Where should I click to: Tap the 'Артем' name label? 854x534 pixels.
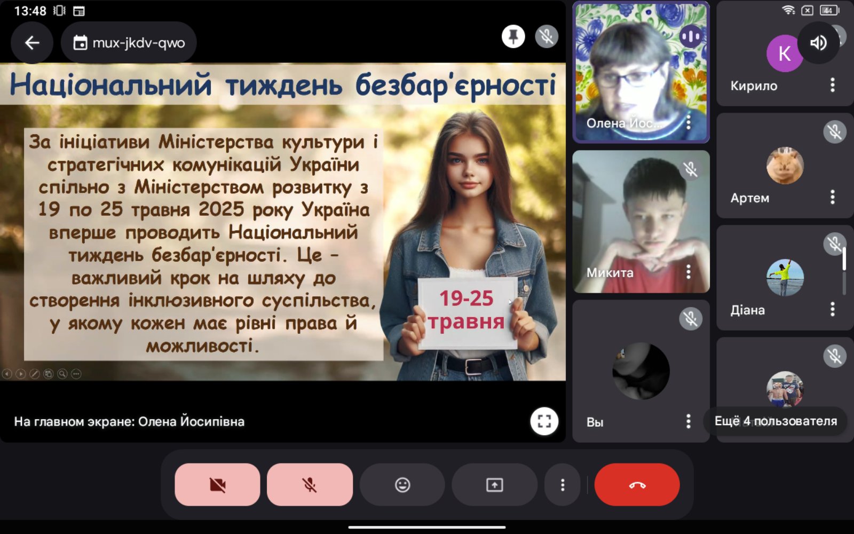(x=750, y=198)
